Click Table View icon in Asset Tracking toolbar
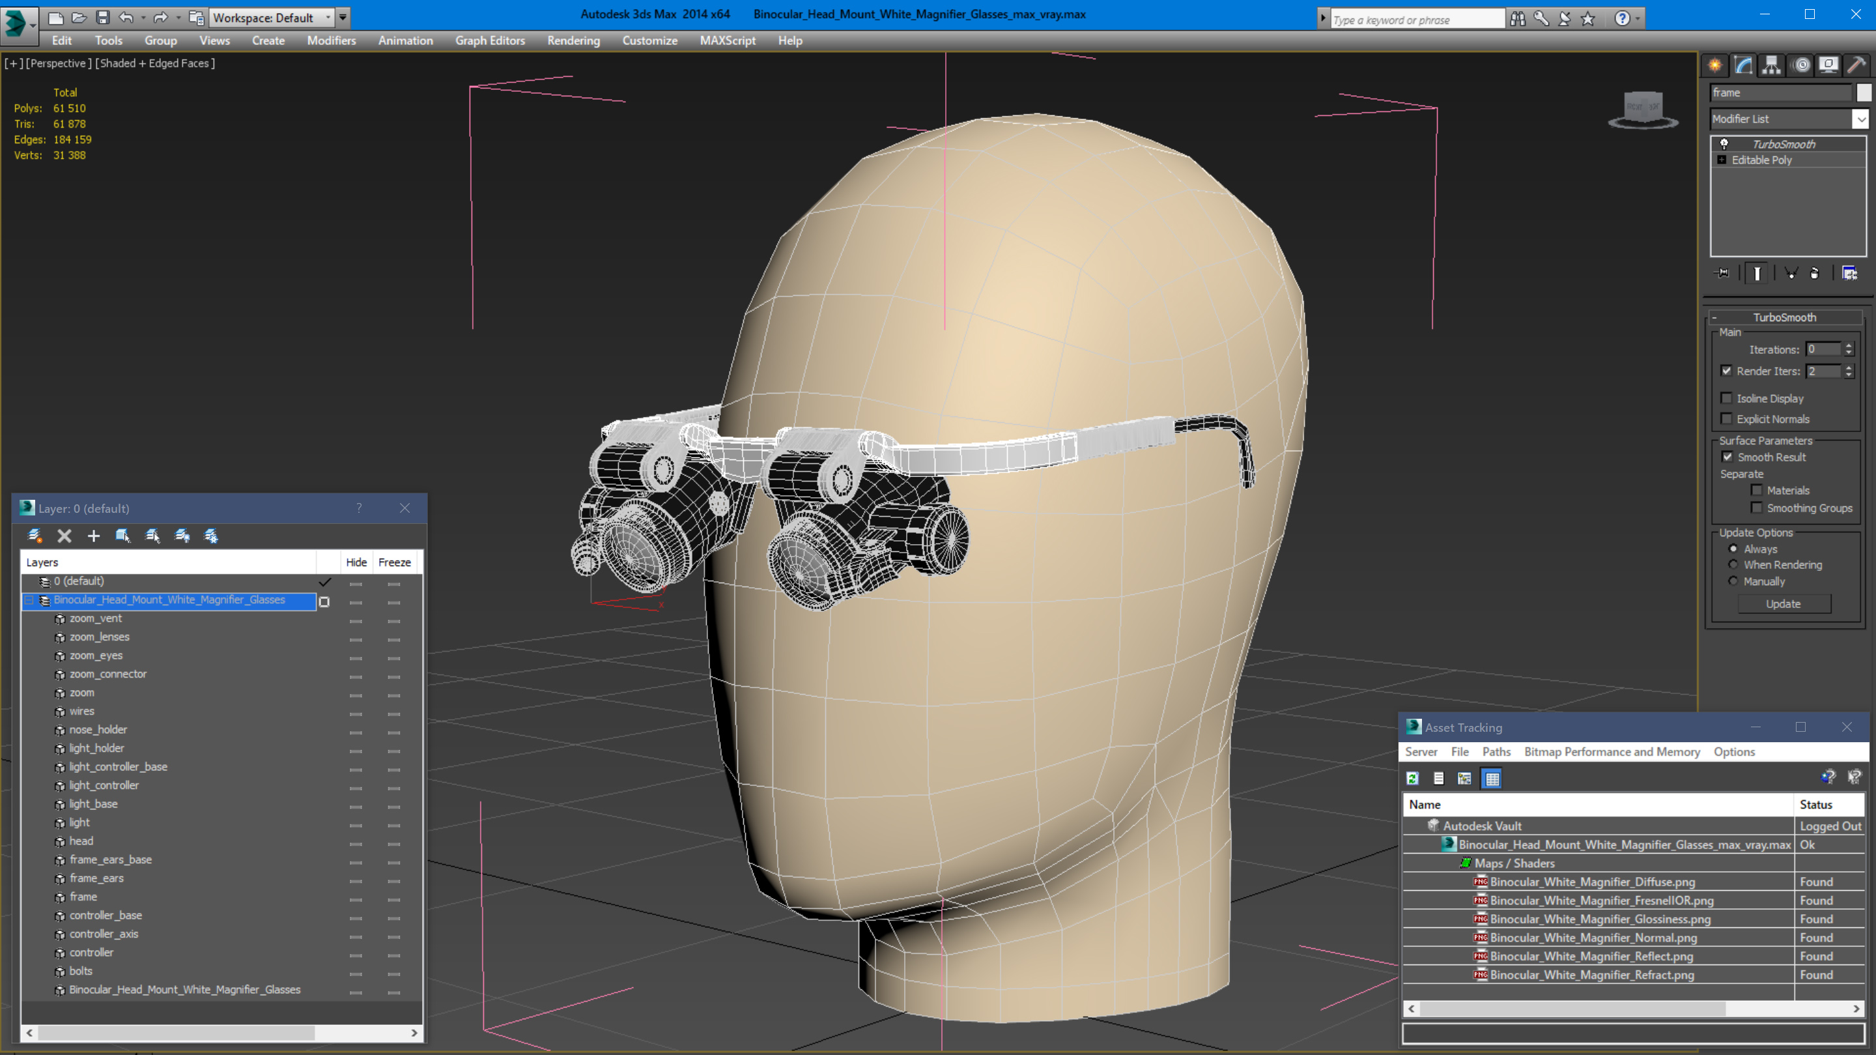The image size is (1876, 1055). tap(1492, 778)
